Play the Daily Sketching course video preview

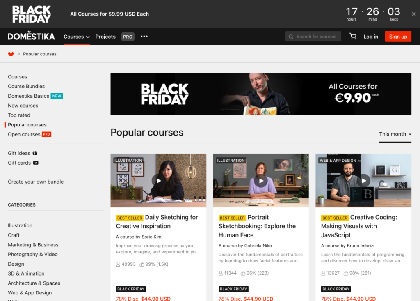tap(158, 181)
